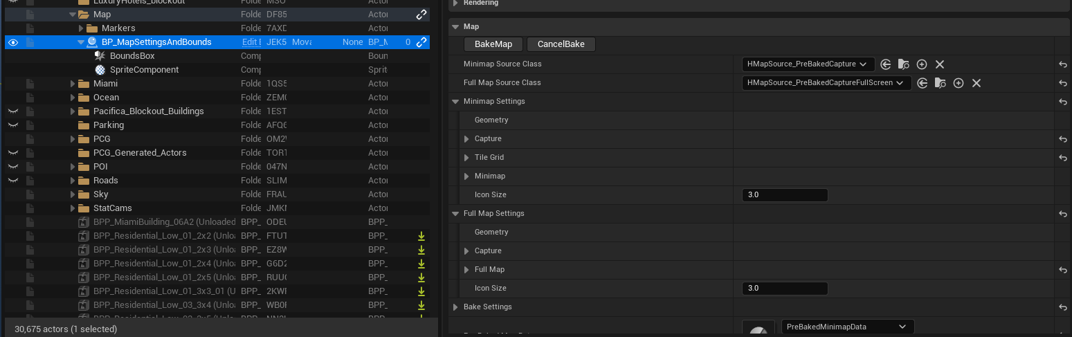
Task: Expand the Ocean folder
Action: point(73,98)
